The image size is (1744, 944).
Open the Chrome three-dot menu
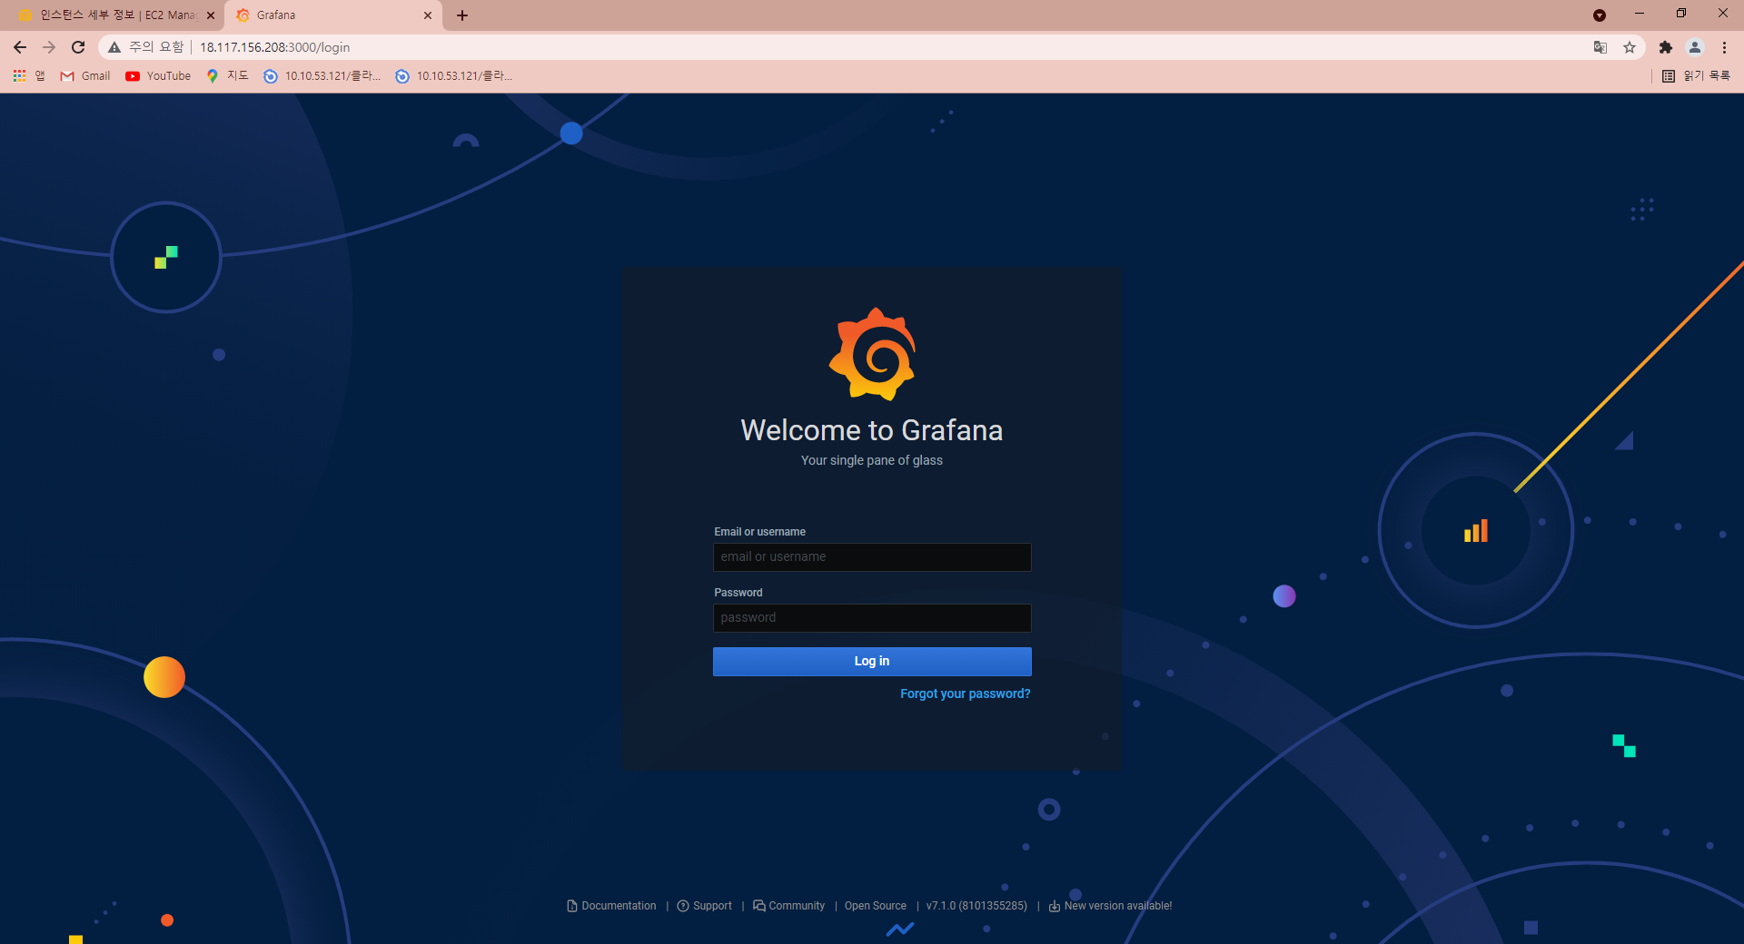click(x=1724, y=47)
